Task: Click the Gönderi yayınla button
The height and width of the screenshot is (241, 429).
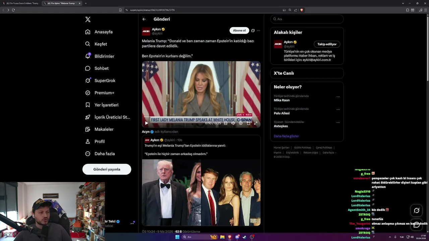Action: point(107,169)
